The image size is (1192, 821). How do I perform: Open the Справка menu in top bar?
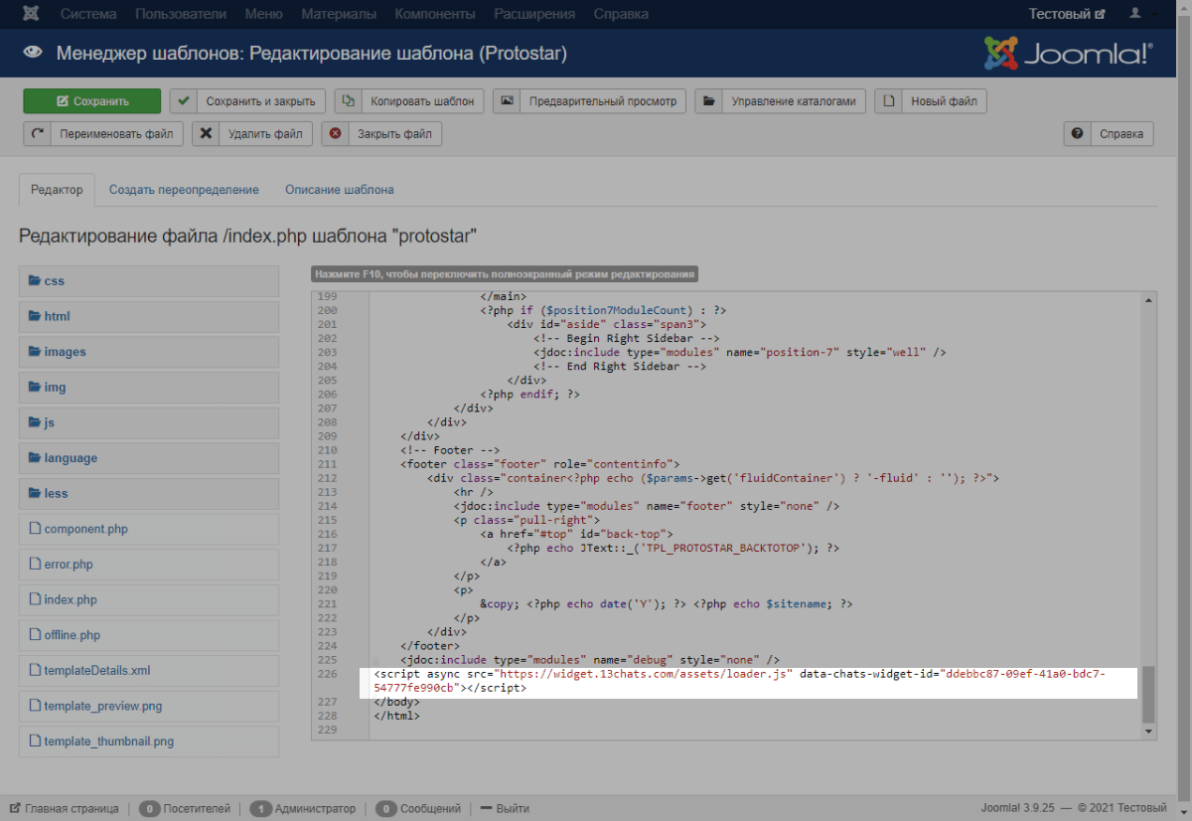click(621, 14)
